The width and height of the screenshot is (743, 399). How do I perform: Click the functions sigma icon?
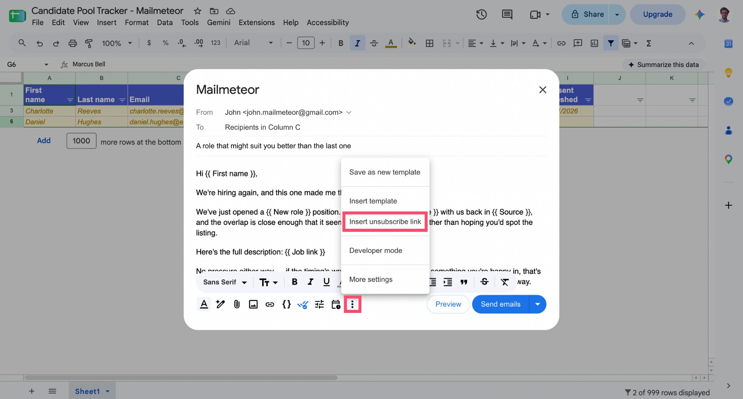point(648,43)
